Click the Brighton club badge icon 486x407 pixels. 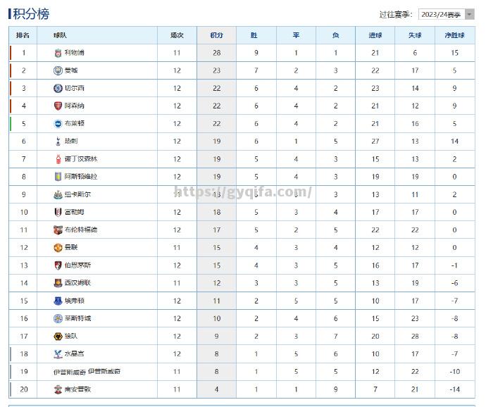(x=58, y=124)
